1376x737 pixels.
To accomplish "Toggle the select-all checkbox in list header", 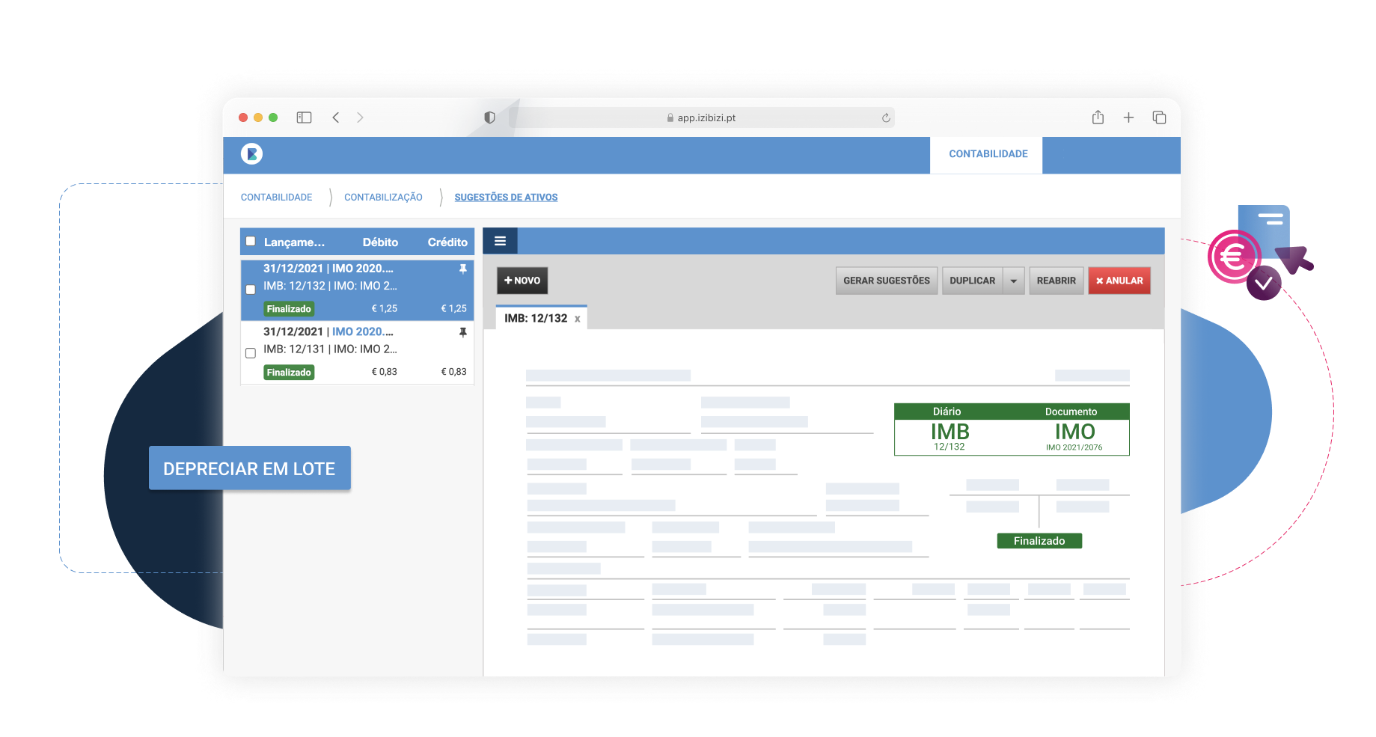I will coord(251,242).
